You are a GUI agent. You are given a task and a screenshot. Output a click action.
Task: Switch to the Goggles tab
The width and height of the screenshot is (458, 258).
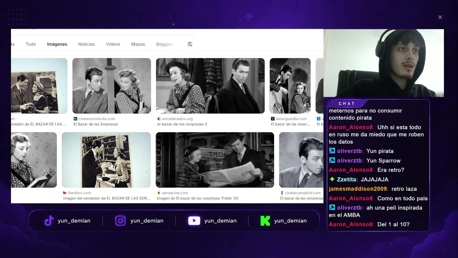[x=165, y=44]
